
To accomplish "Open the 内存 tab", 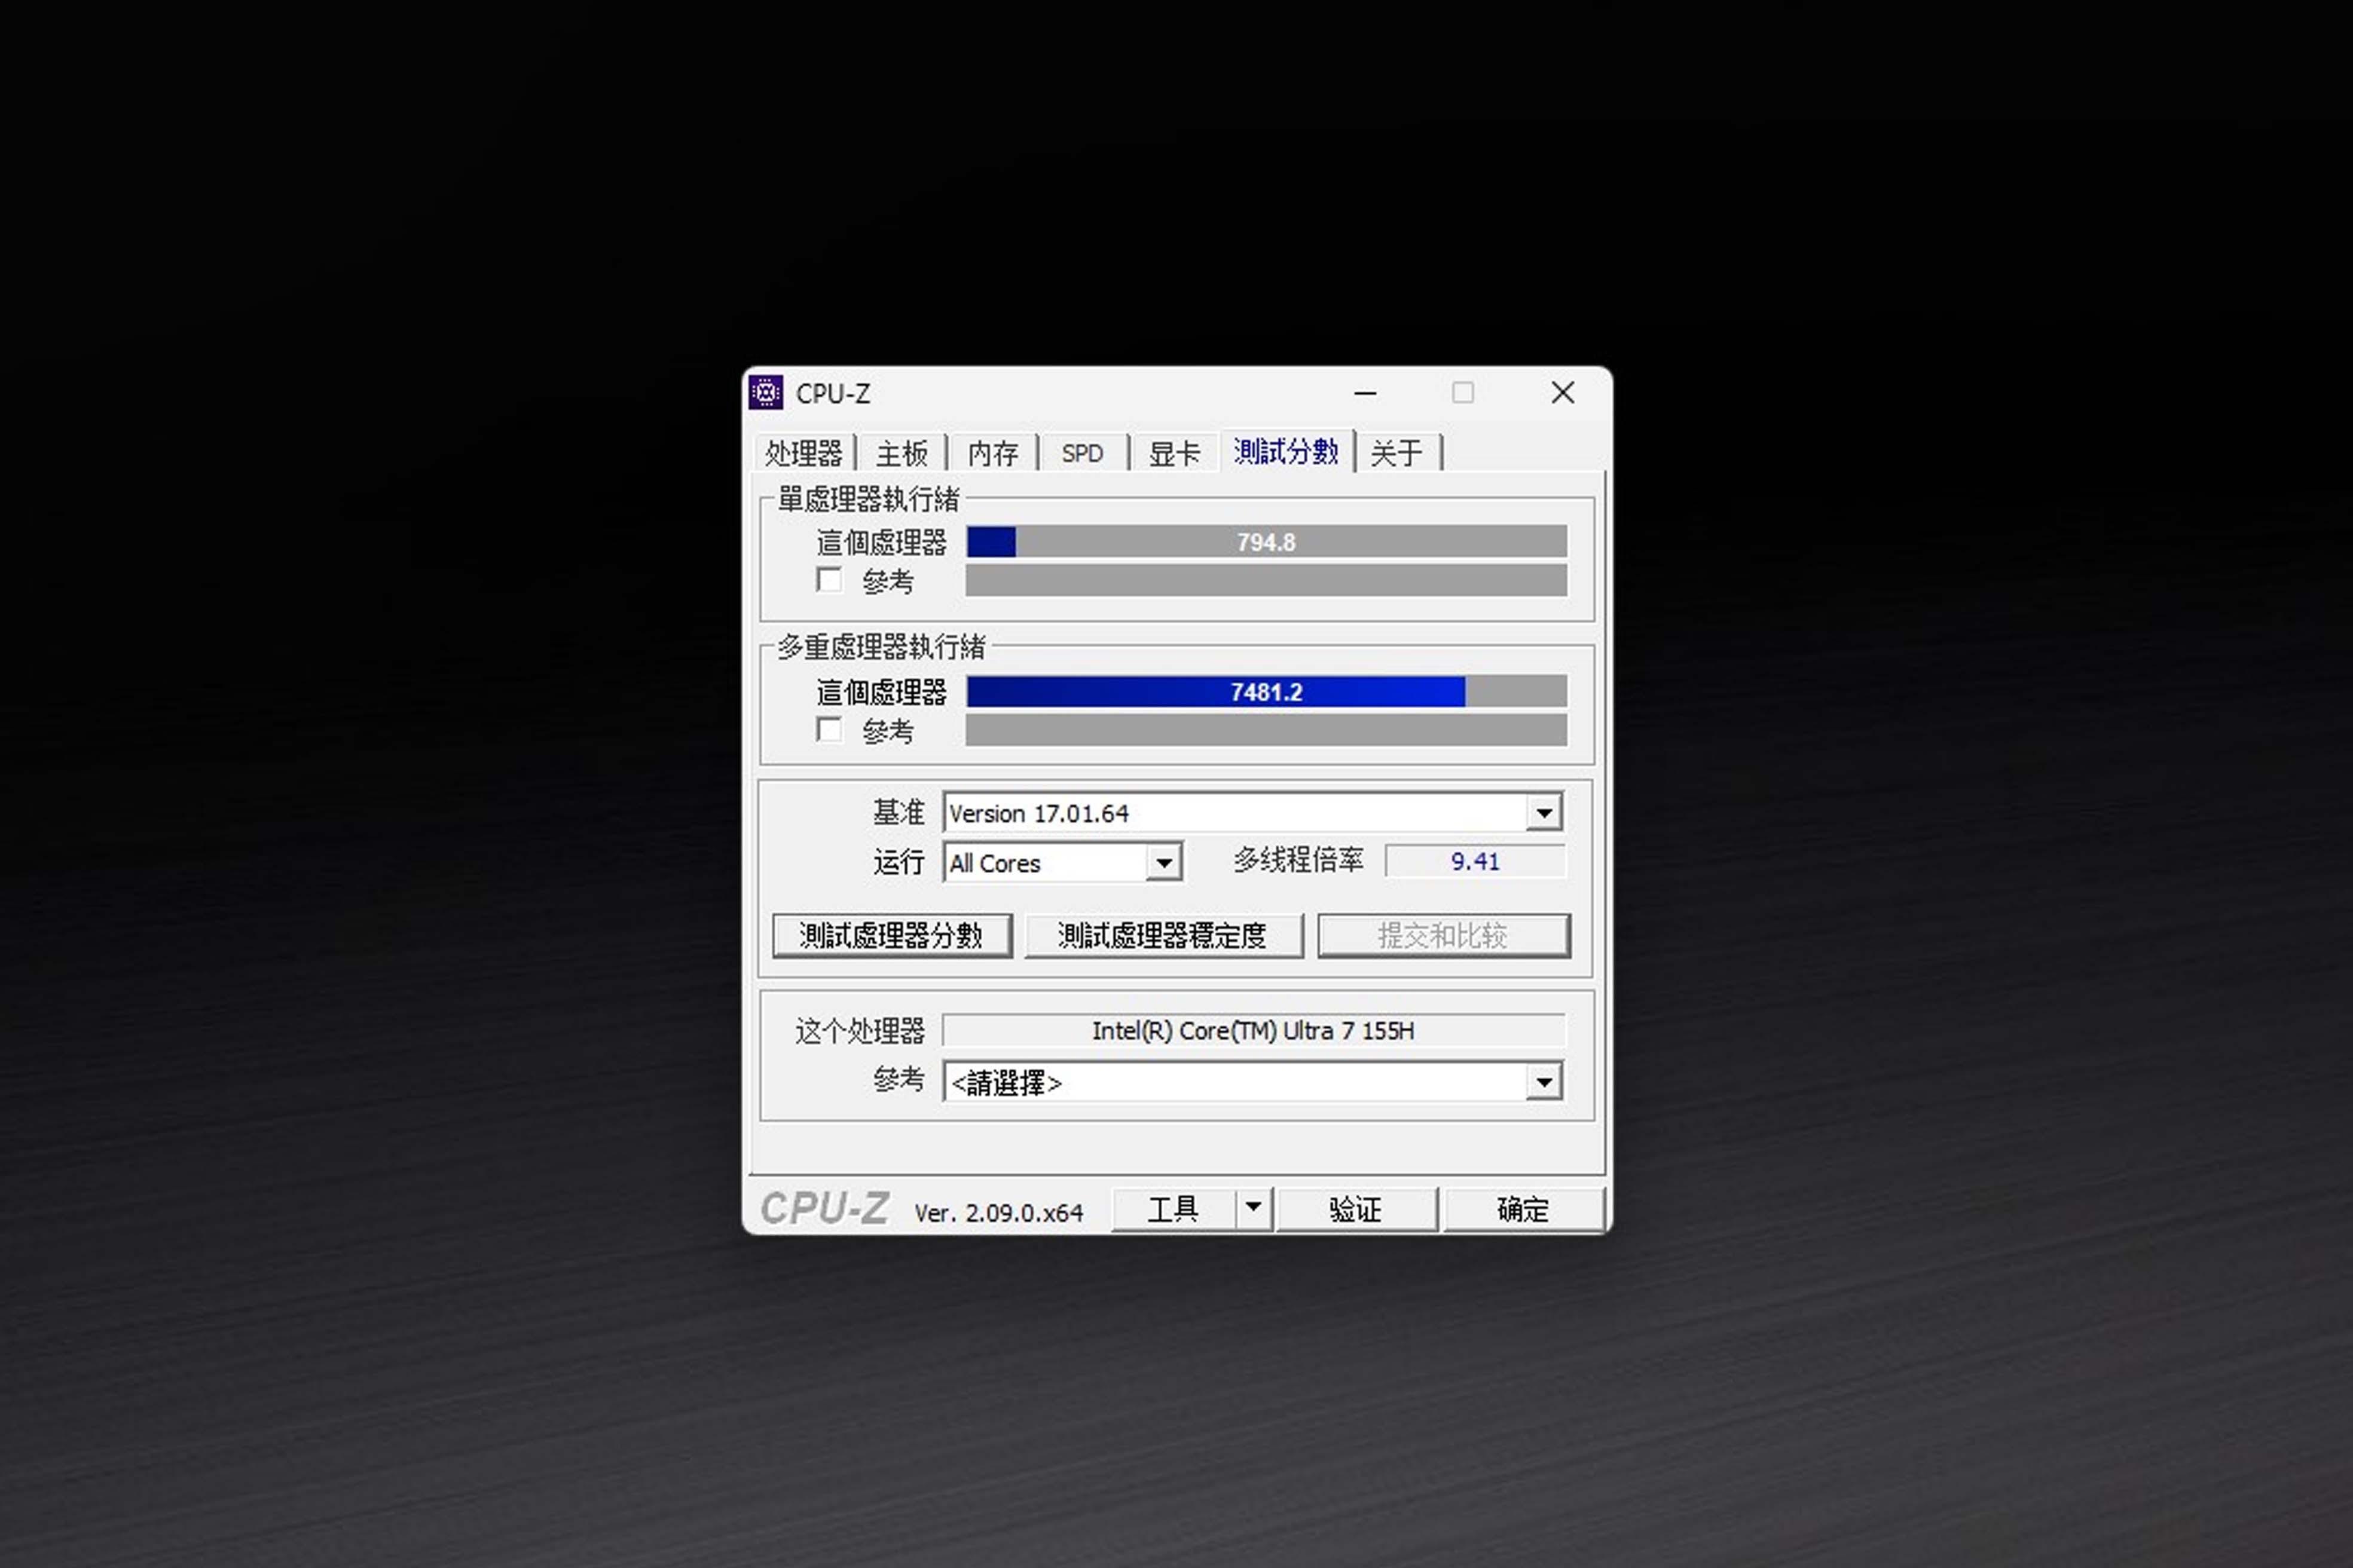I will (x=992, y=453).
